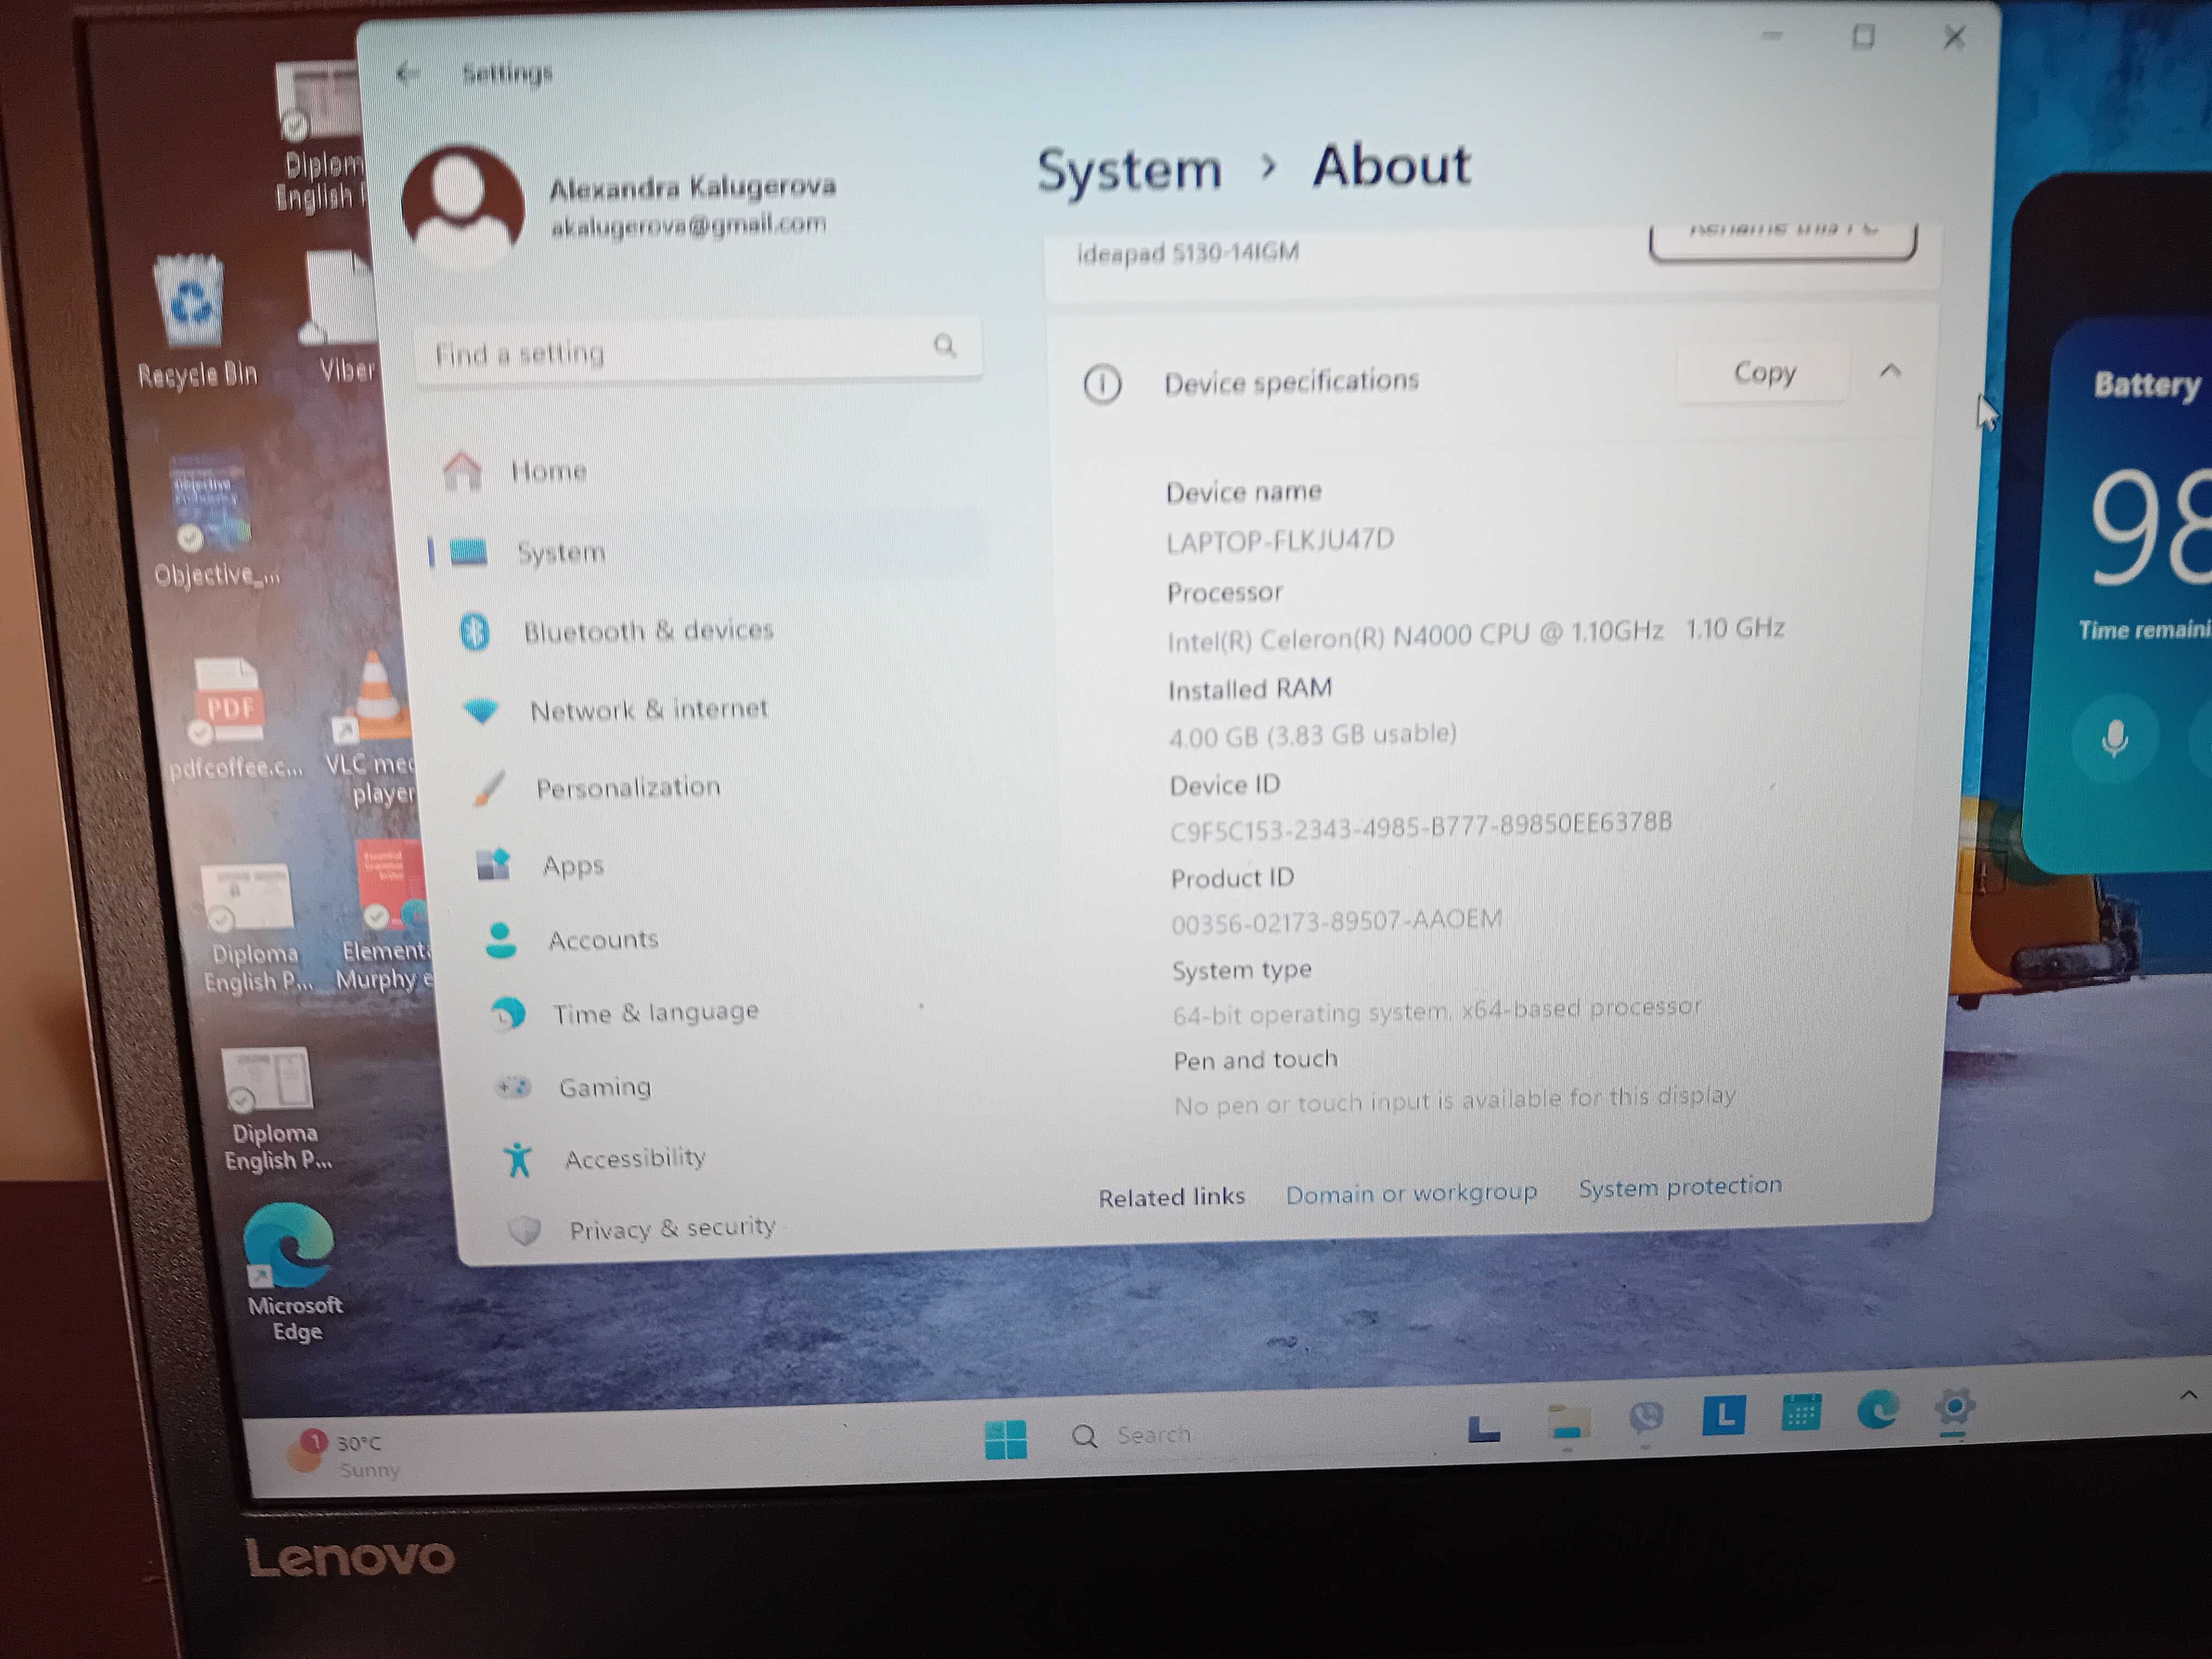The width and height of the screenshot is (2212, 1659).
Task: Click the 4.00 GB installed RAM value
Action: click(x=1312, y=736)
